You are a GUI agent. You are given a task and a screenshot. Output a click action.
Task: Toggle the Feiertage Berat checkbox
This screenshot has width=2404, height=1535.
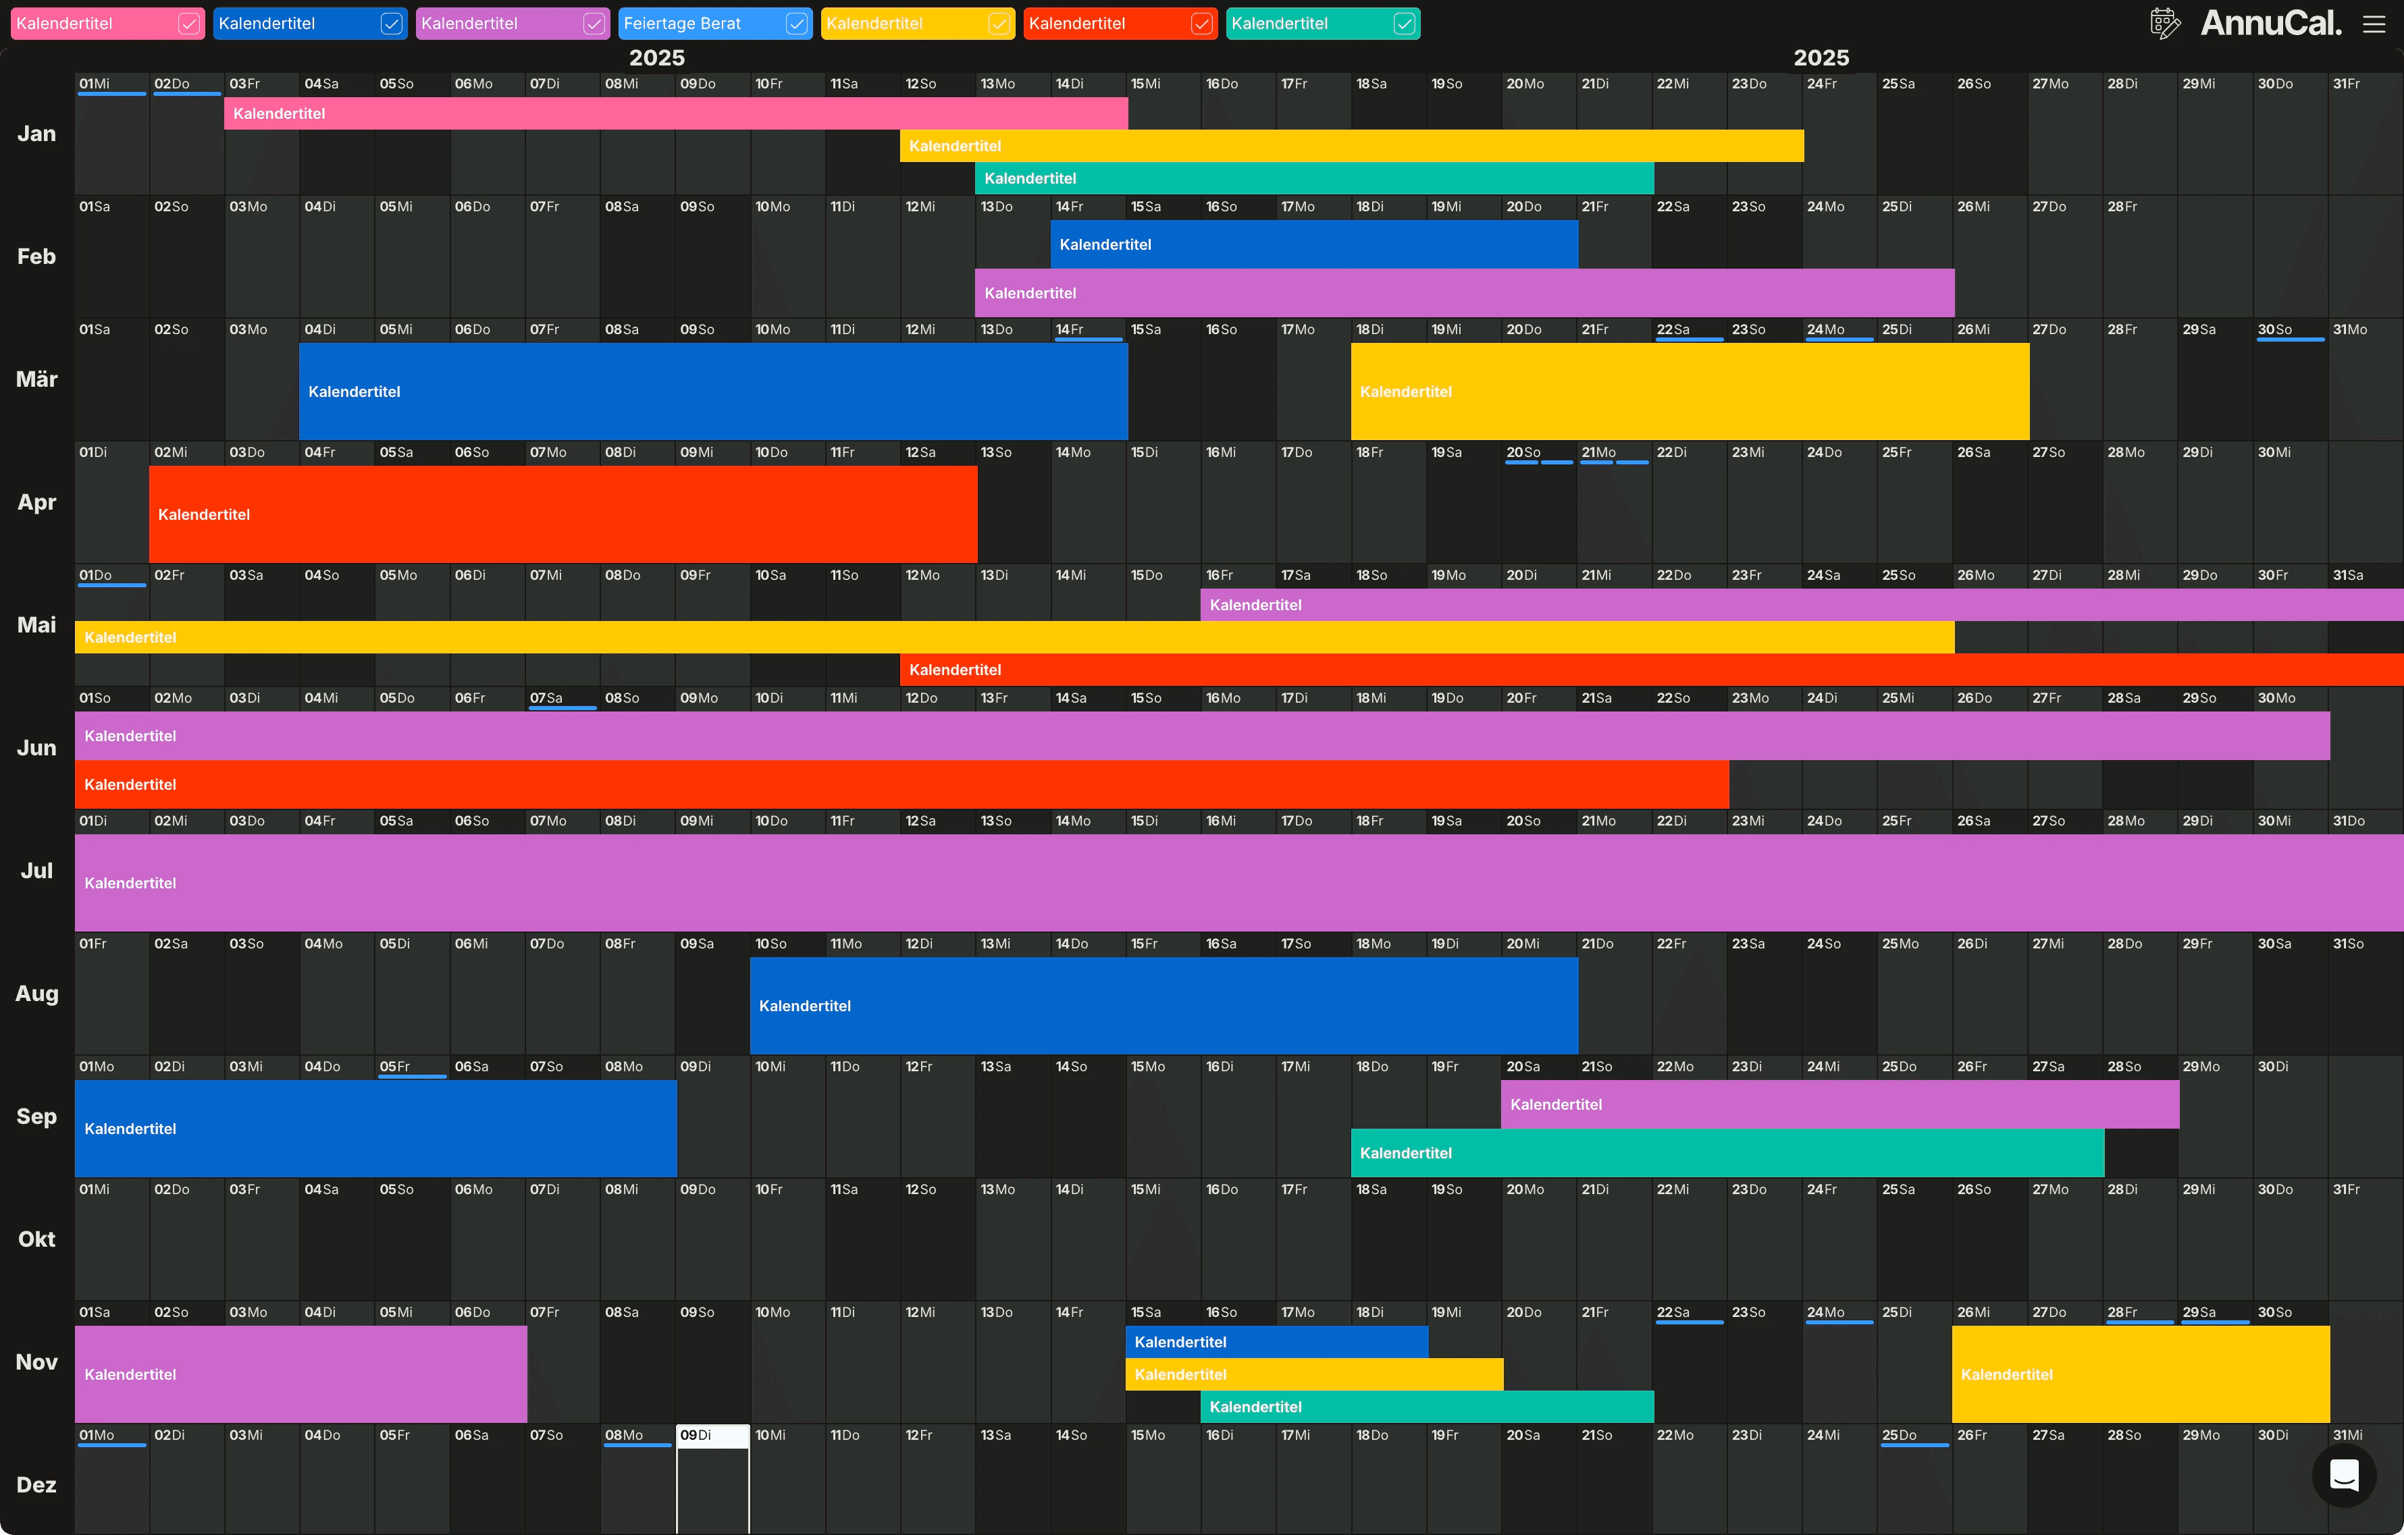(x=795, y=24)
